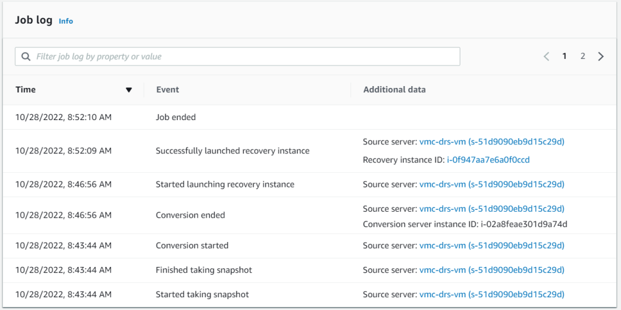Click the Started launching recovery instance event
Image resolution: width=621 pixels, height=310 pixels.
(x=225, y=184)
